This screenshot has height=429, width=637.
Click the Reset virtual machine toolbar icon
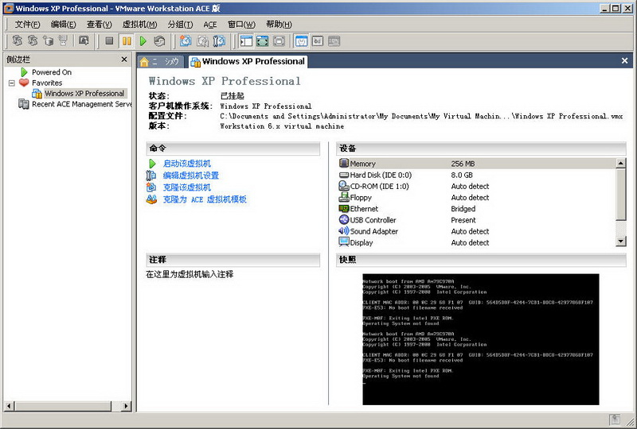[x=159, y=41]
